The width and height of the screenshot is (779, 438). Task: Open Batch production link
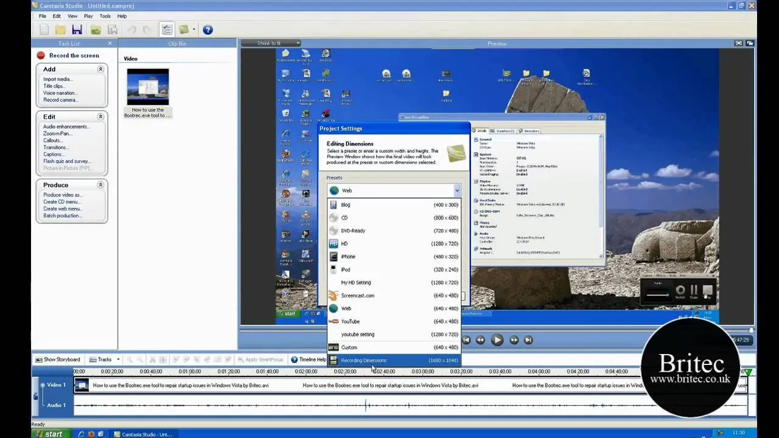pos(62,216)
